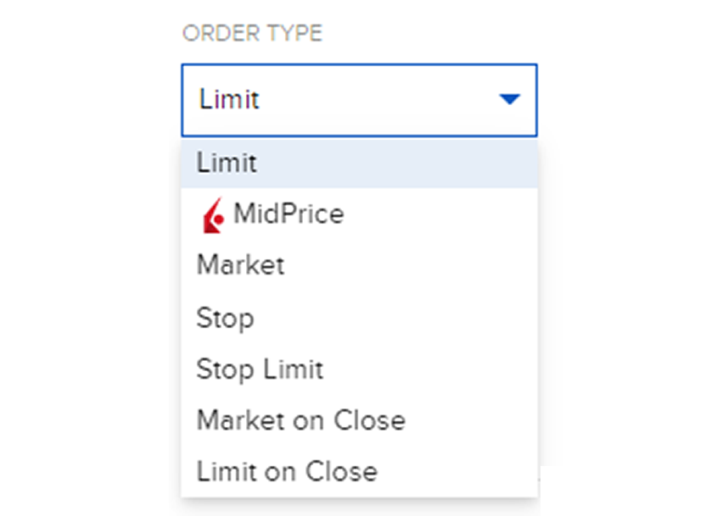717x516 pixels.
Task: Choose the MidPrice order type
Action: tap(288, 214)
